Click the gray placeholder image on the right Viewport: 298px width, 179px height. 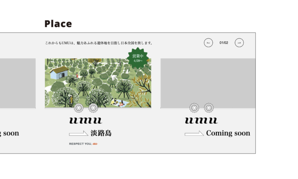point(208,83)
